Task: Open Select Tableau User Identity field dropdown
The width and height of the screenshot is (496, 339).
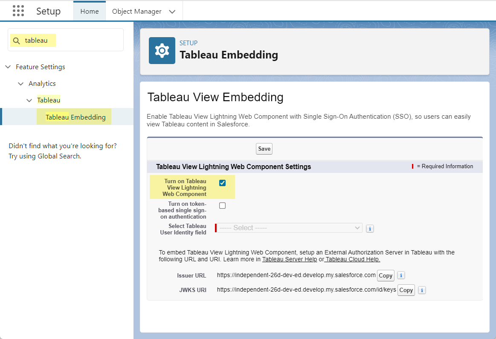Action: (x=290, y=228)
